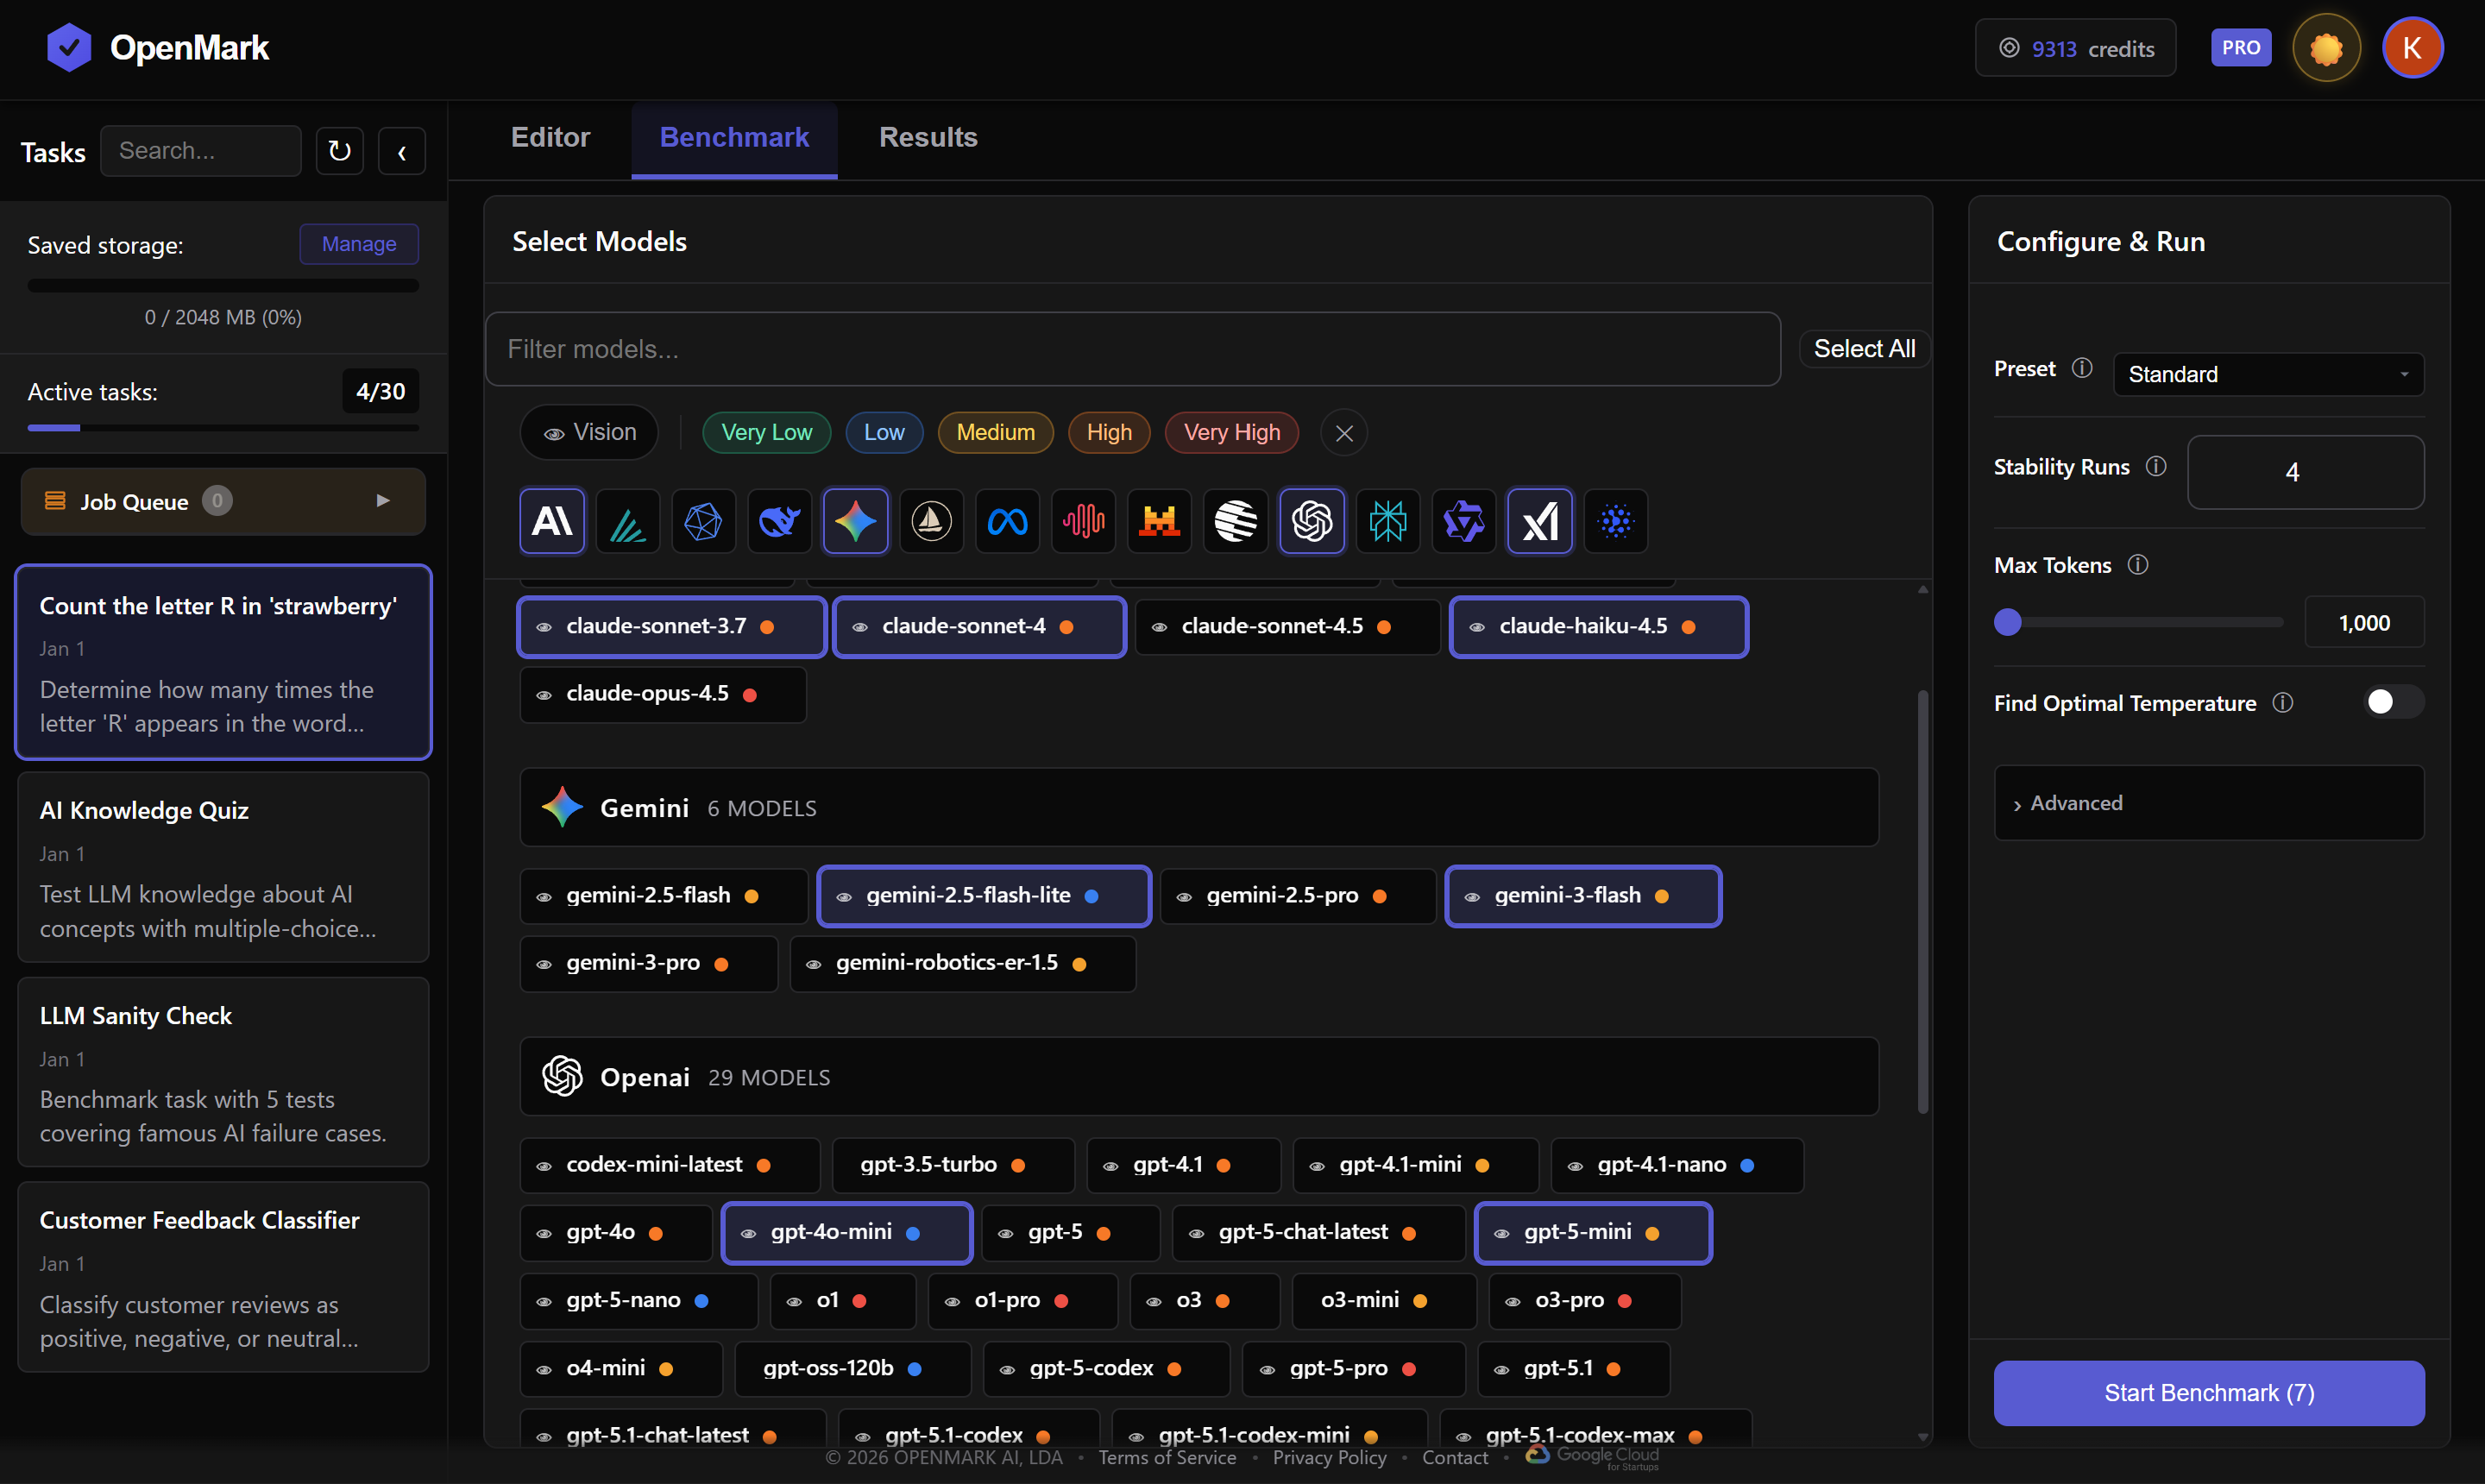Image resolution: width=2485 pixels, height=1484 pixels.
Task: Click the xAI provider filter icon
Action: tap(1539, 521)
